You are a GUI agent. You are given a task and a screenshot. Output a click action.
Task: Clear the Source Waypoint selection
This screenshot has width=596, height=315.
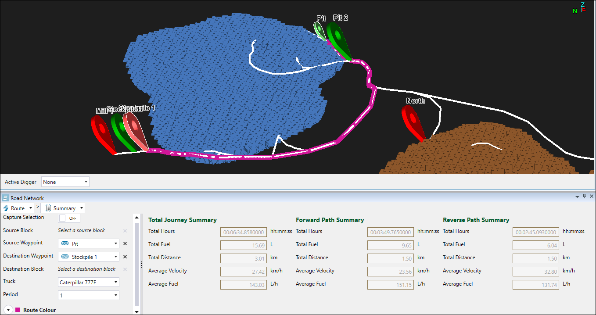(125, 243)
